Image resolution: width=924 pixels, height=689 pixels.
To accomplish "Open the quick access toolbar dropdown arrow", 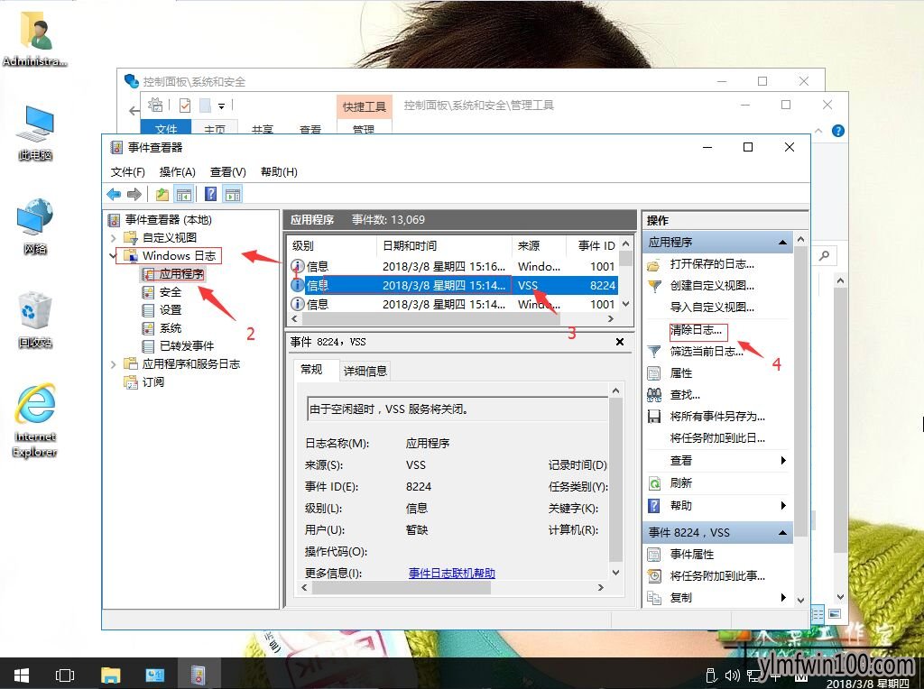I will click(222, 106).
